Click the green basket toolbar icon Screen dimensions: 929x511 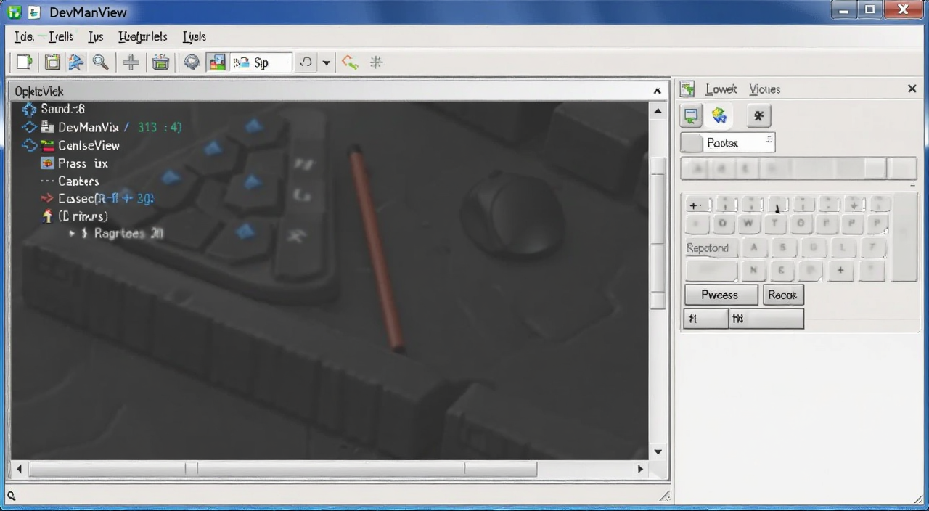click(x=160, y=62)
